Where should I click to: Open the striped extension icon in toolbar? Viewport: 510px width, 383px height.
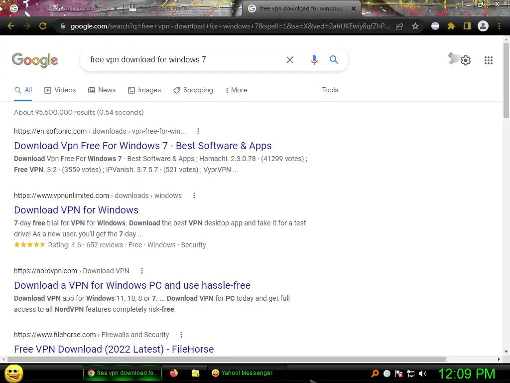(x=435, y=26)
